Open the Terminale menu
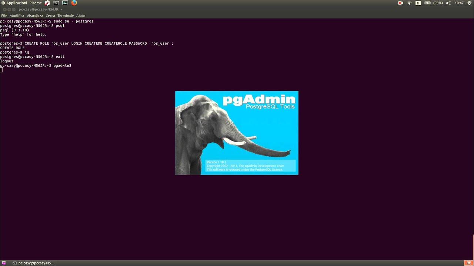This screenshot has height=266, width=474. pos(66,16)
